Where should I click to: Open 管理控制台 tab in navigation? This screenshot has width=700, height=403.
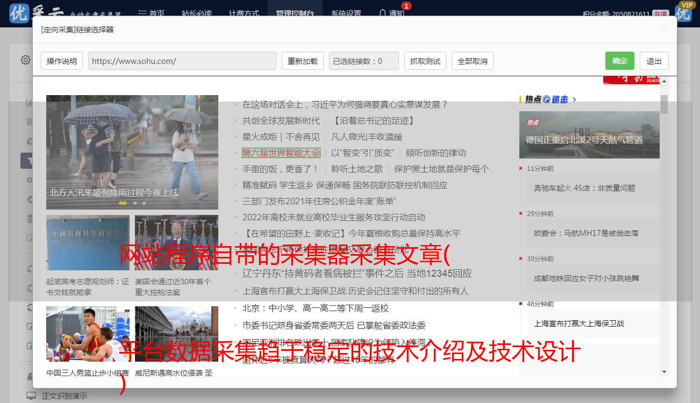[x=295, y=13]
